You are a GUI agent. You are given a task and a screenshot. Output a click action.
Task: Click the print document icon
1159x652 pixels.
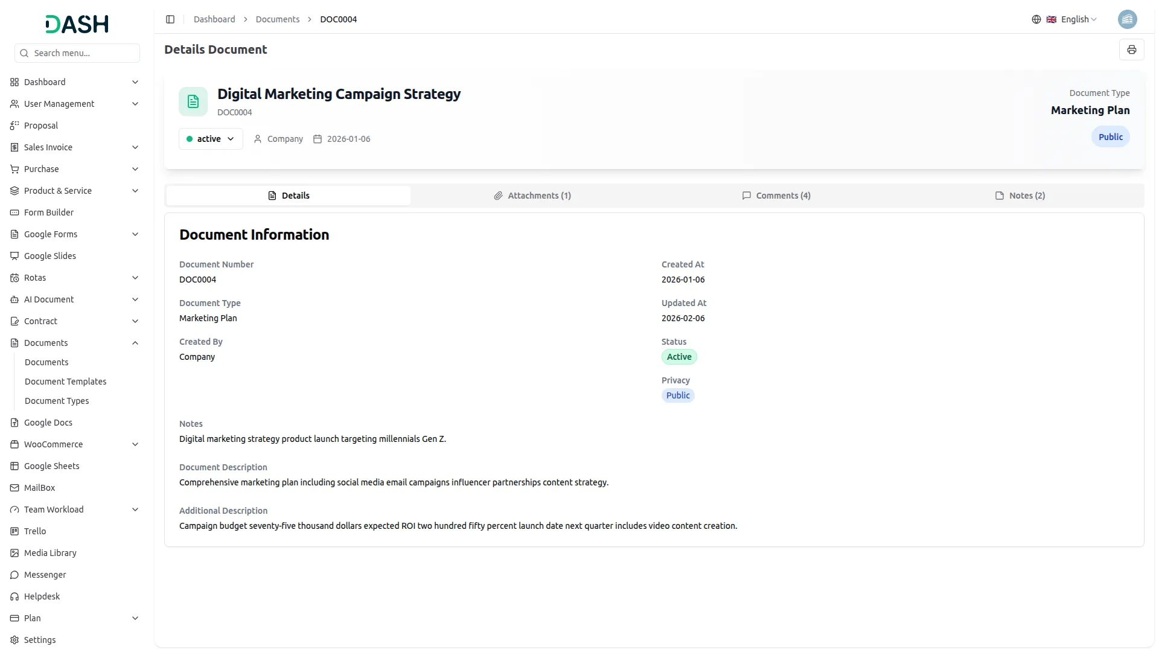click(1131, 50)
